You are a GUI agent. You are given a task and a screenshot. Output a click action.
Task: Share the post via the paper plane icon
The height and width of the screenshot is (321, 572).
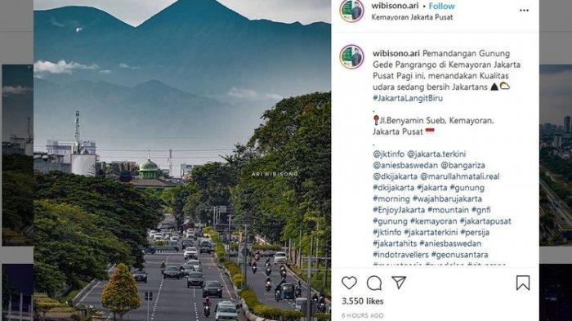click(x=399, y=283)
